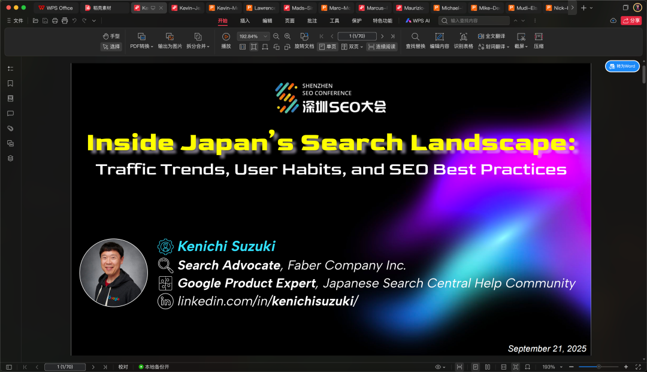Rotate page clockwise icon

tap(287, 47)
